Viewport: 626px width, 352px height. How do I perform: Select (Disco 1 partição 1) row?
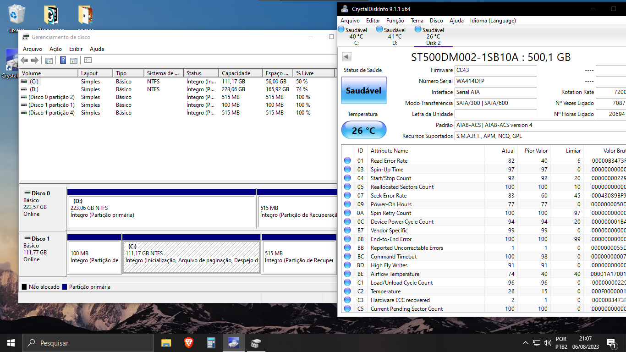(177, 105)
